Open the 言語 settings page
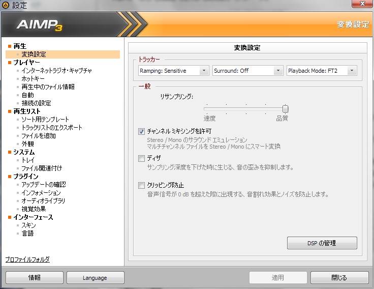 (27, 234)
